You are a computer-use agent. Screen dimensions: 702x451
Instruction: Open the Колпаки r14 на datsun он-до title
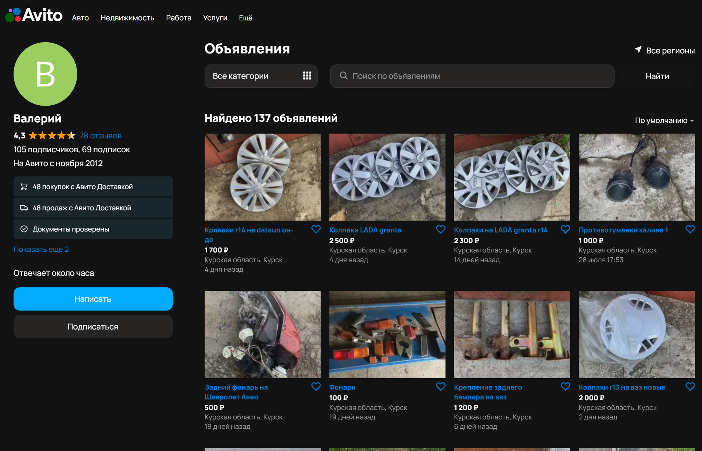point(249,235)
